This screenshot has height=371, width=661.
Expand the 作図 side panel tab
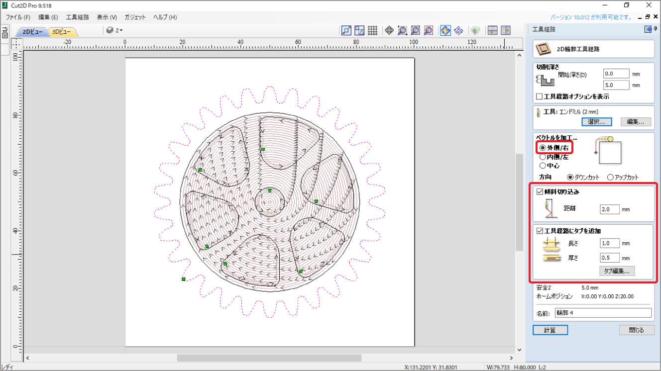coord(4,33)
